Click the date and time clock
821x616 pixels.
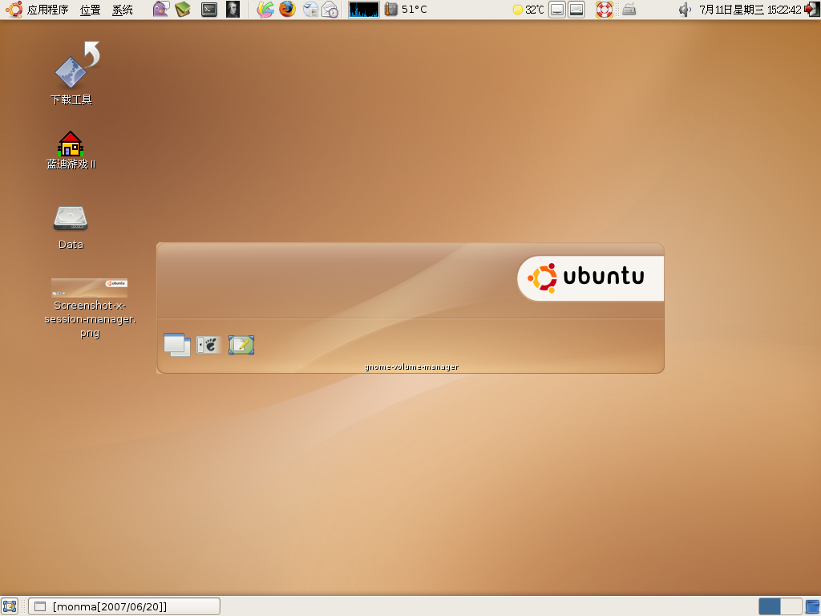(x=750, y=10)
